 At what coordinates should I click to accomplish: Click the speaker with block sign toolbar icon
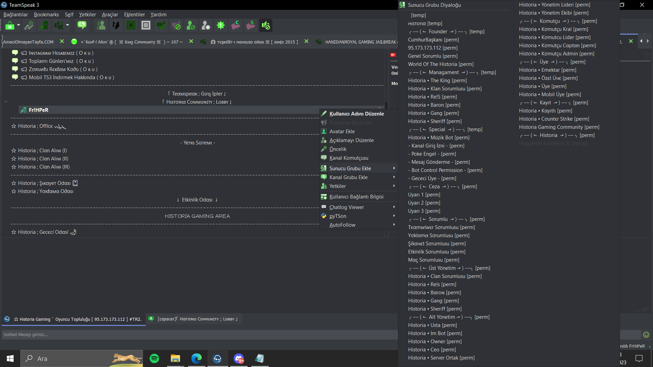click(x=266, y=25)
